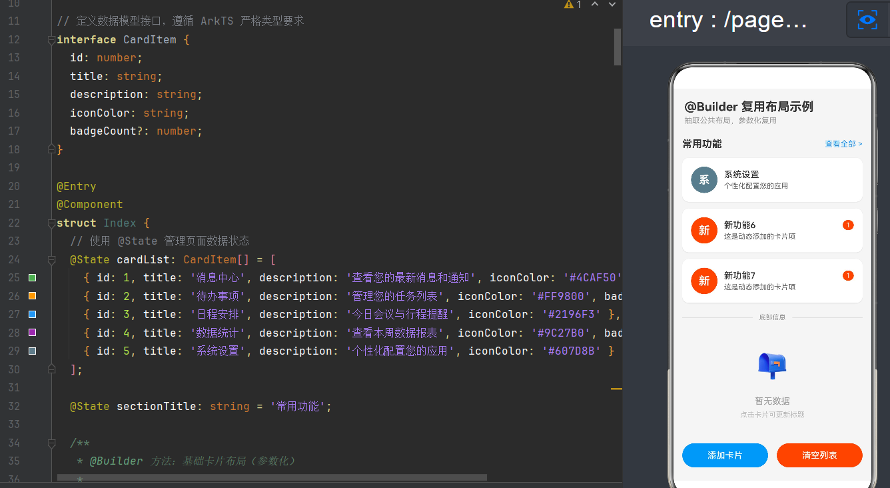Go to next highlighted problem arrow
The image size is (890, 488).
(612, 5)
